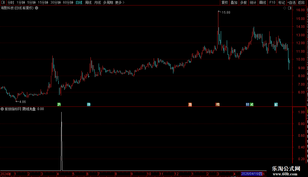Open the 多股 multi-stock view

point(244,2)
